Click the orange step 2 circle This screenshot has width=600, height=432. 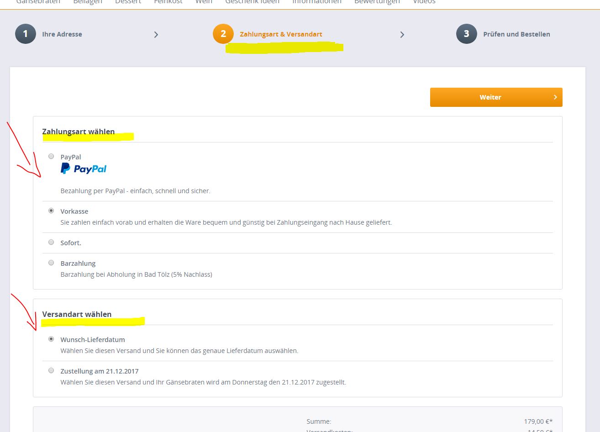(223, 34)
